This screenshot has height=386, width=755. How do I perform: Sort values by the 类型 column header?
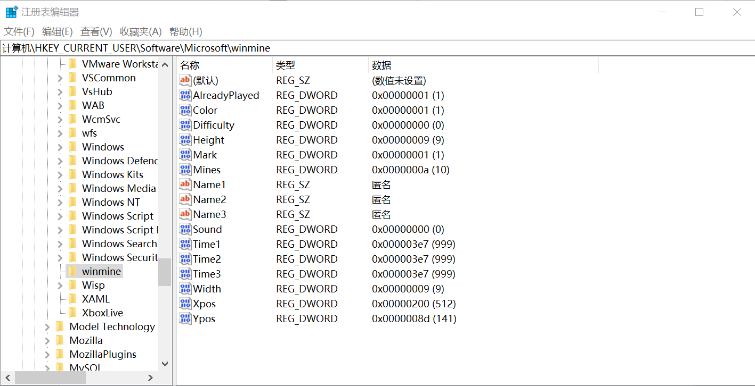[x=320, y=65]
